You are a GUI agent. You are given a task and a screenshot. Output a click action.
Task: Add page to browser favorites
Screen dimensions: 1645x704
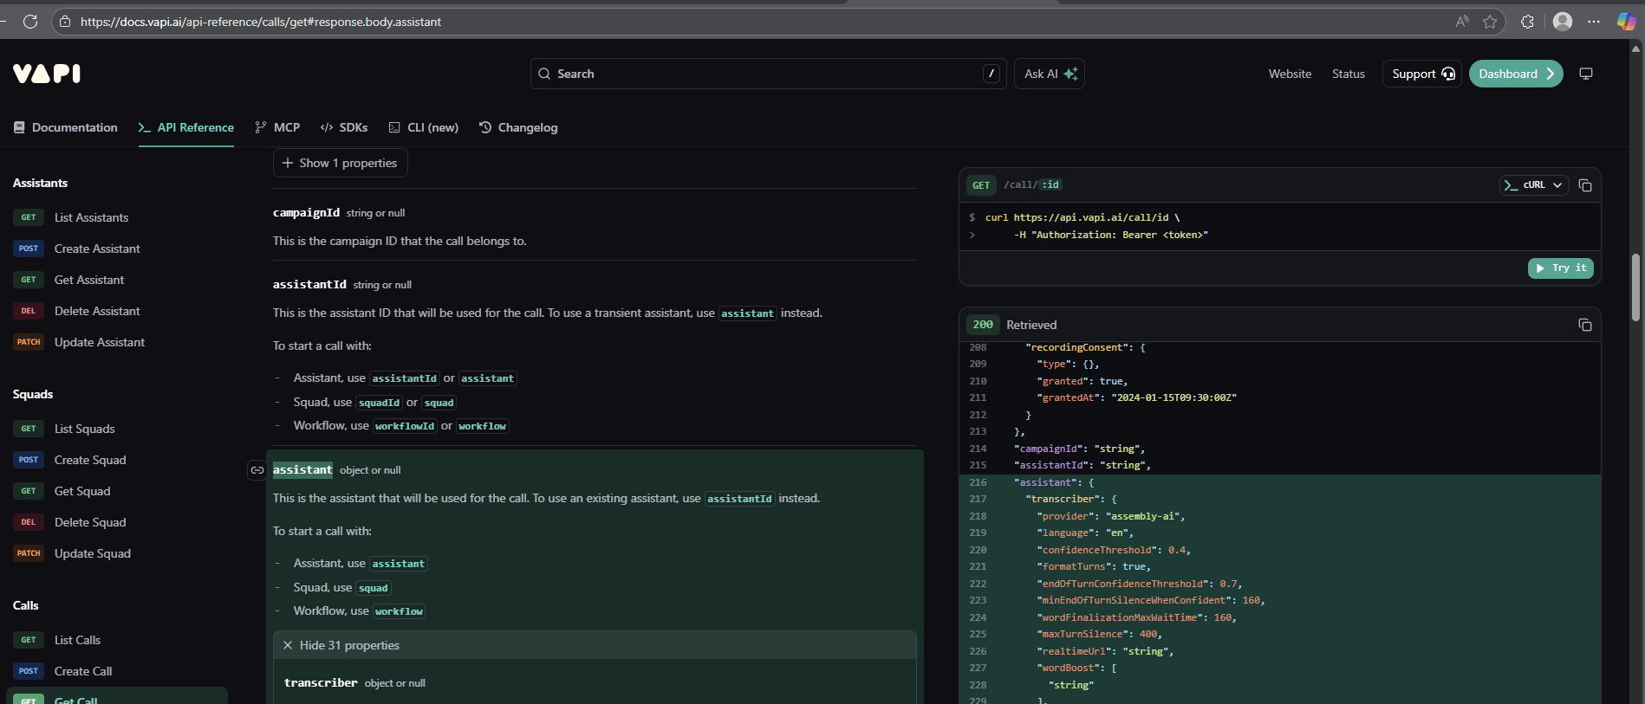[1489, 22]
